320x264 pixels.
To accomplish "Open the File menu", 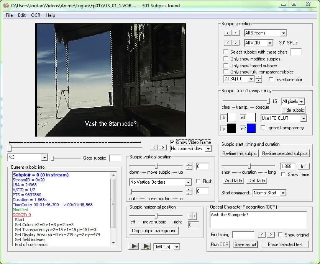I will pyautogui.click(x=9, y=15).
